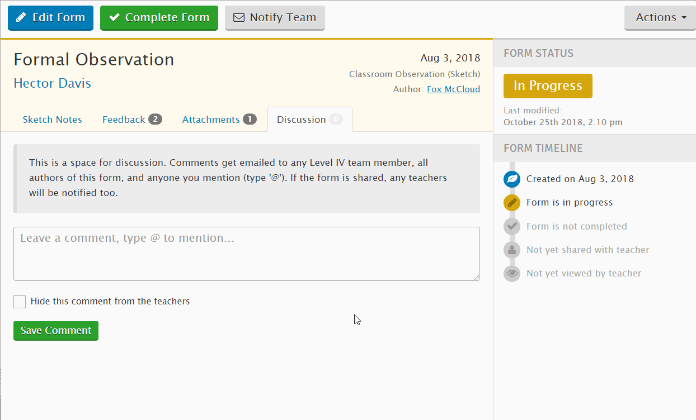Viewport: 696px width, 420px height.
Task: Click the Feedback count badge 2
Action: coord(155,120)
